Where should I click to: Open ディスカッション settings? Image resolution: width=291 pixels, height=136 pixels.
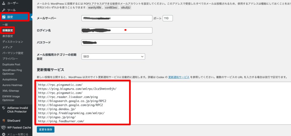(x=13, y=41)
